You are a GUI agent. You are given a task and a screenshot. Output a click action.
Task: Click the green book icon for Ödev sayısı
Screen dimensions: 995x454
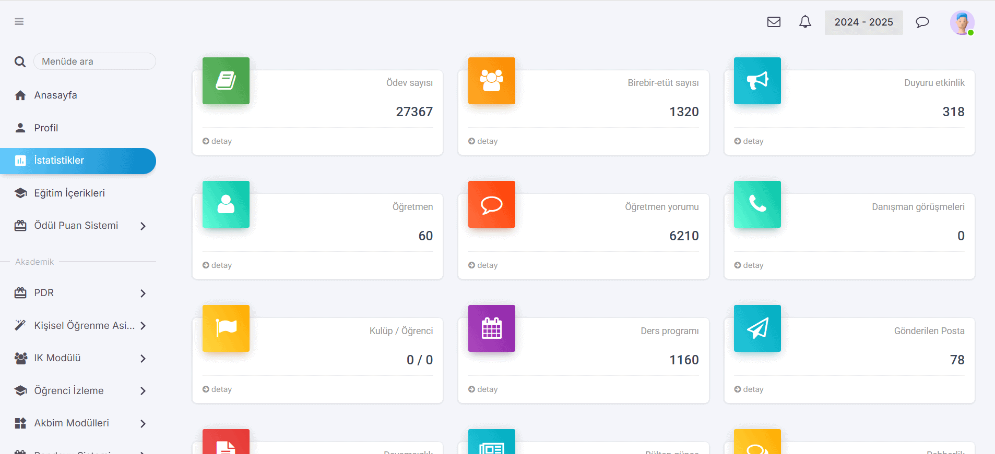(226, 81)
